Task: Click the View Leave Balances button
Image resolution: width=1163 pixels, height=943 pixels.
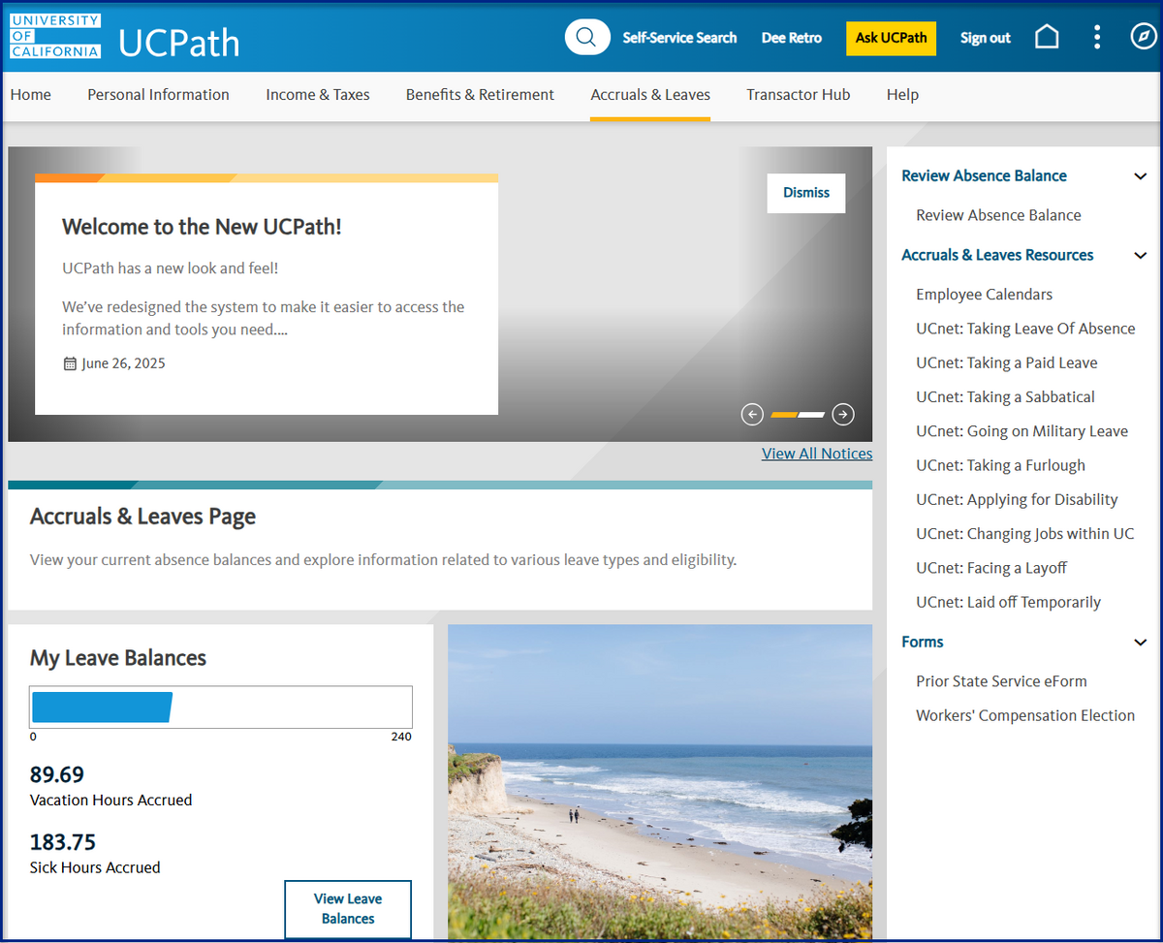Action: point(348,909)
